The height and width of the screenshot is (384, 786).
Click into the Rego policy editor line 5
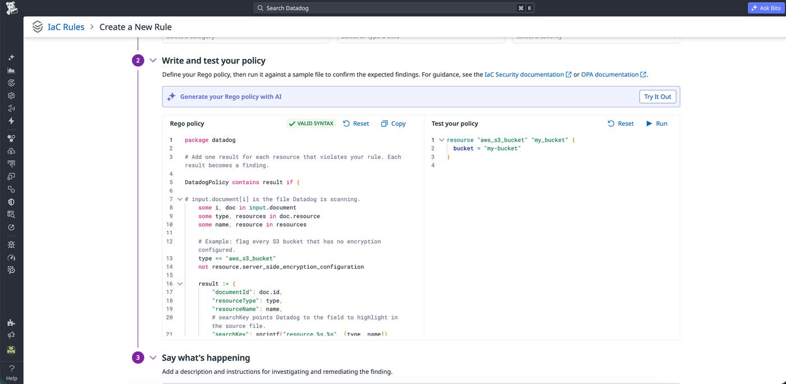tap(243, 182)
